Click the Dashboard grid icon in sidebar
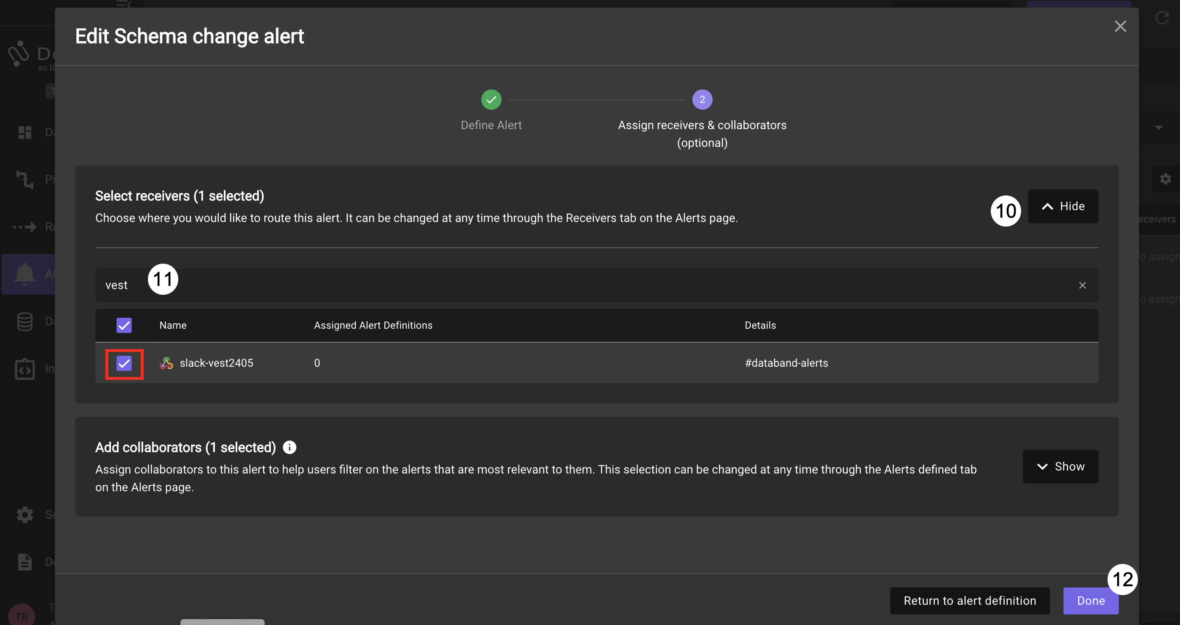The image size is (1180, 625). 25,132
